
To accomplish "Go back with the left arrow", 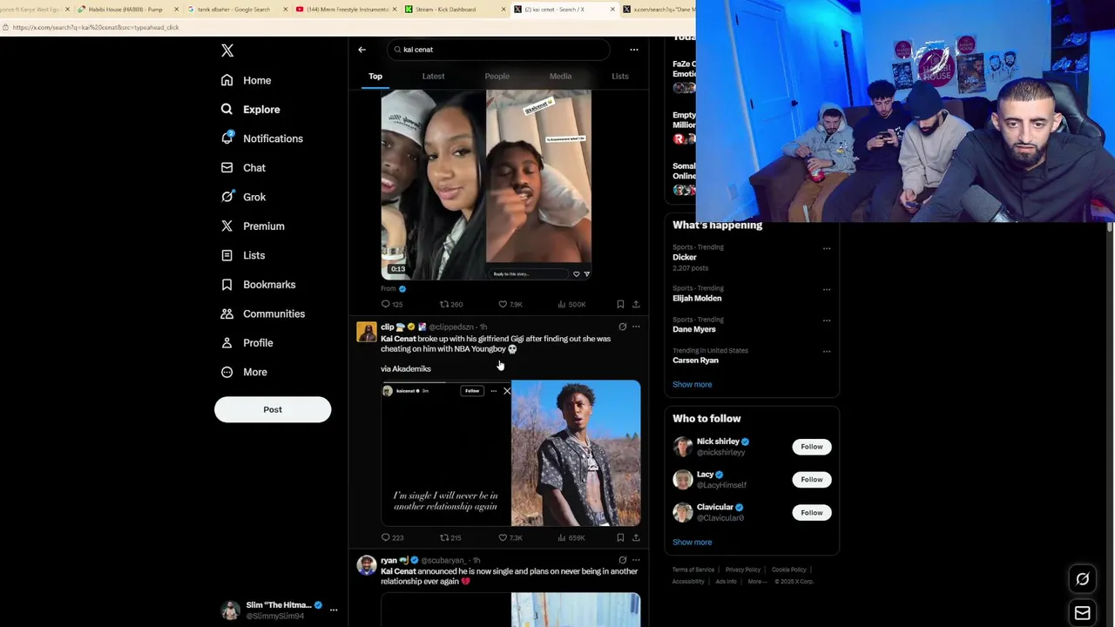I will click(362, 50).
